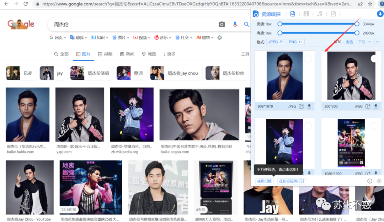384x222 pixels.
Task: Open the 工具 search tools
Action: (x=245, y=54)
